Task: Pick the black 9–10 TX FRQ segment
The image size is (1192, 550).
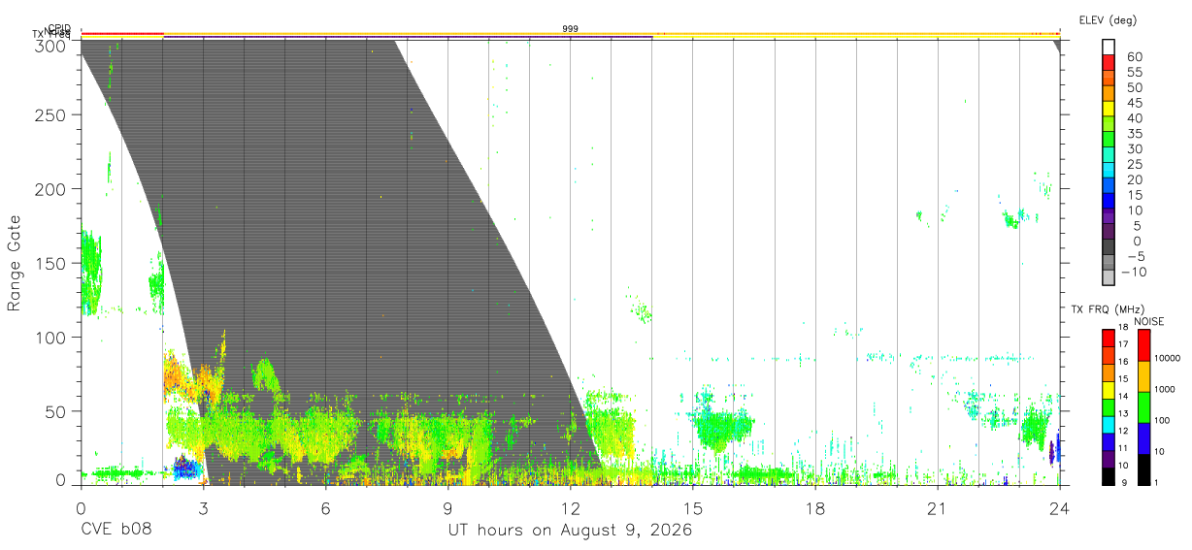Action: click(1109, 475)
